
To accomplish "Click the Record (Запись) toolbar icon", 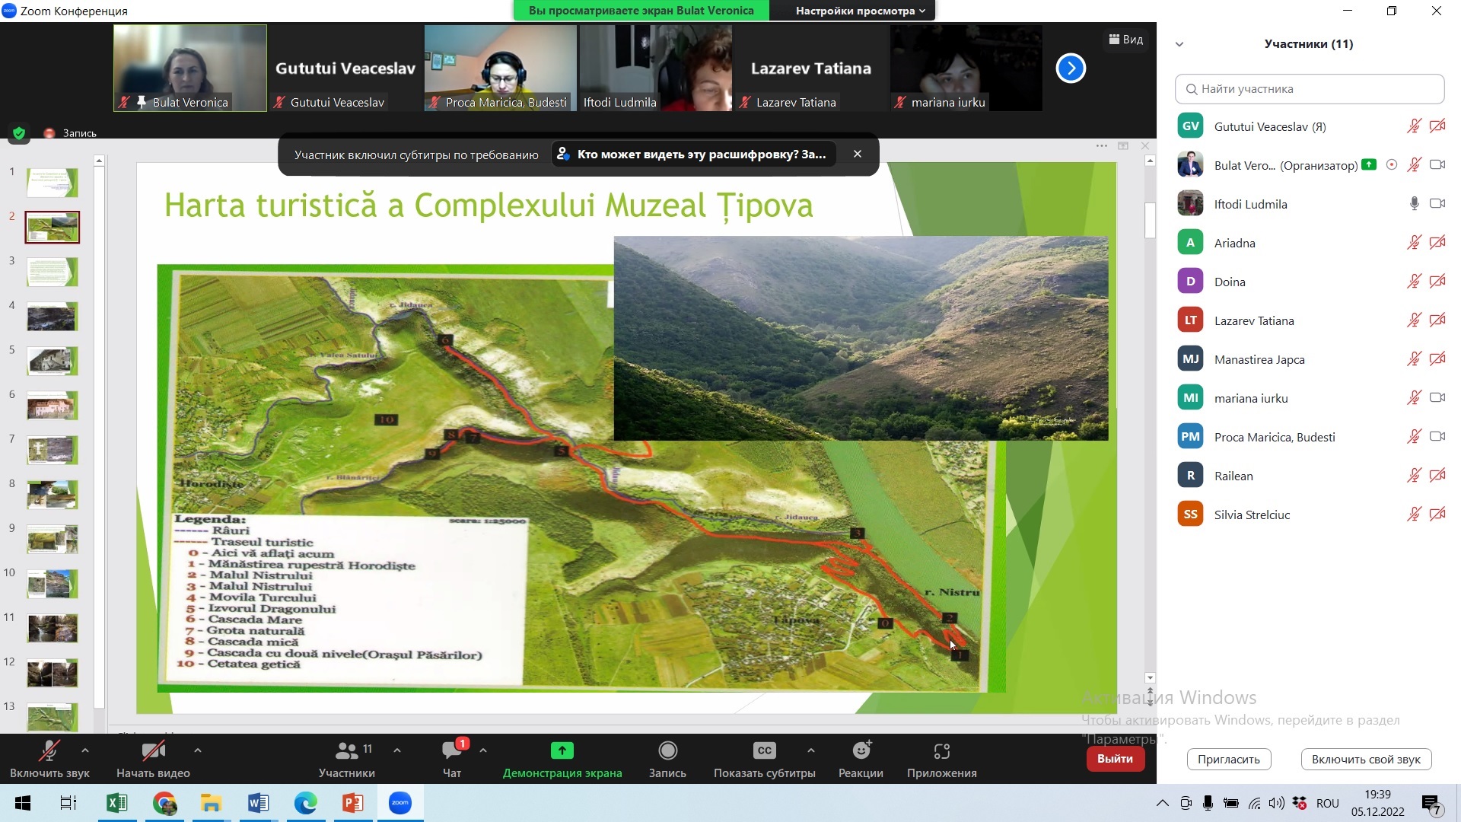I will tap(667, 751).
